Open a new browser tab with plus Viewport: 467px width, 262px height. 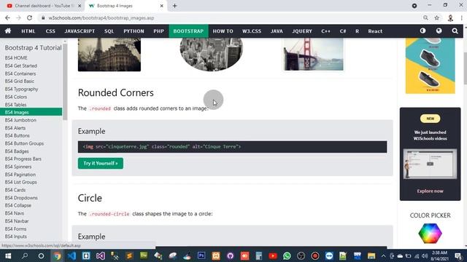[175, 6]
